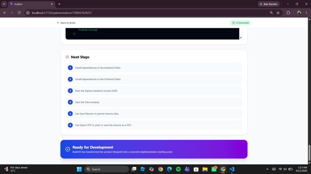Bookmark this page with the star
Screen dimensions: 311x174
point(278,13)
